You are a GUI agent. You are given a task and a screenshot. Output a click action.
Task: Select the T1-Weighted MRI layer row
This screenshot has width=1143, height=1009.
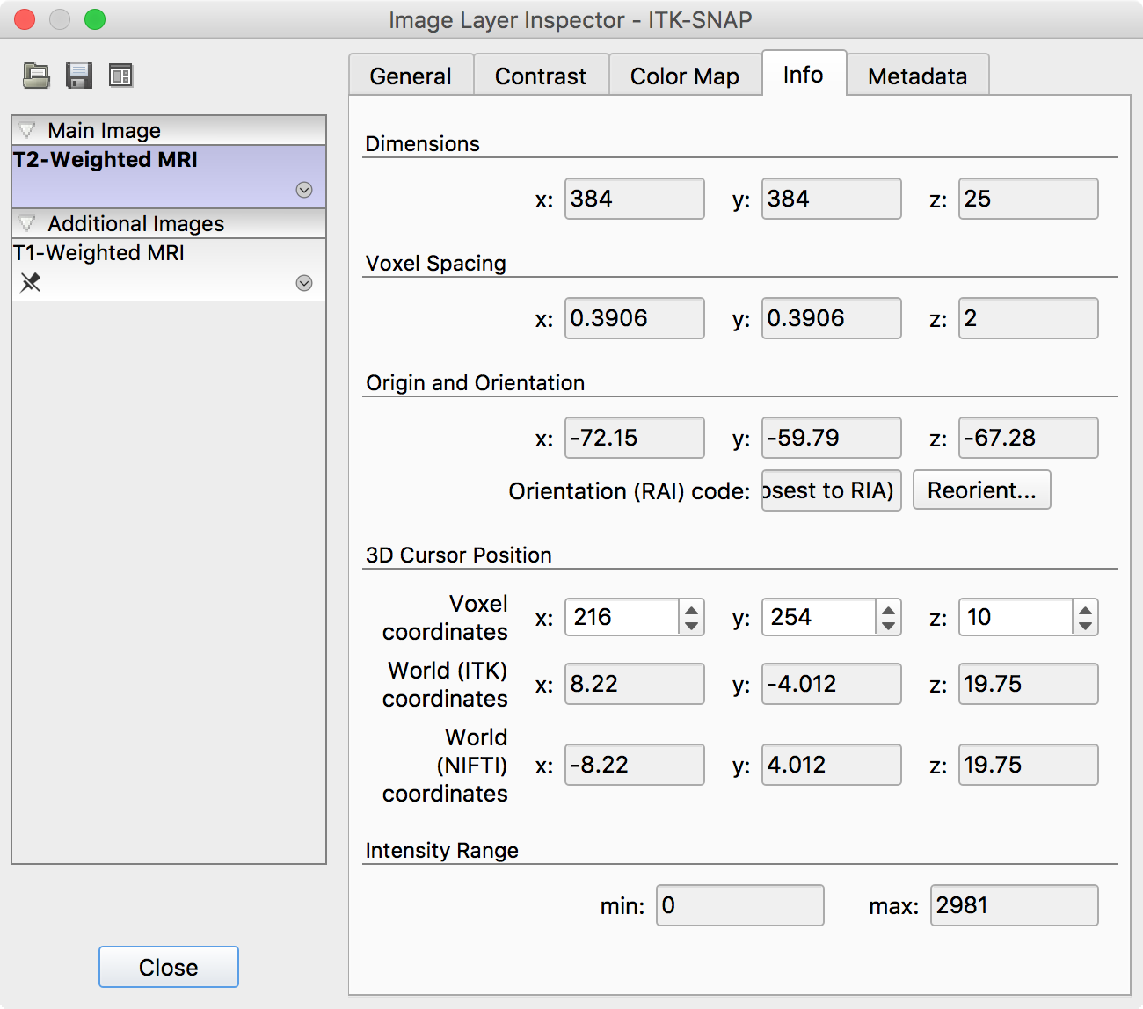click(169, 269)
